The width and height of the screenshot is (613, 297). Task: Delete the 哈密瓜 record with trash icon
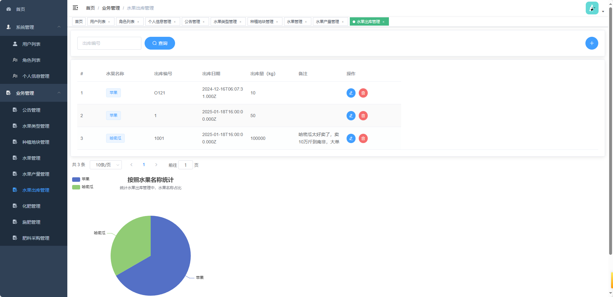coord(363,138)
